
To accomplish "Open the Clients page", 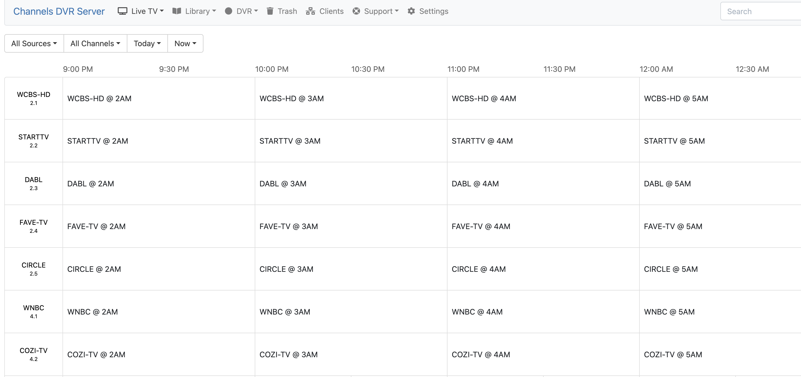I will pos(331,11).
